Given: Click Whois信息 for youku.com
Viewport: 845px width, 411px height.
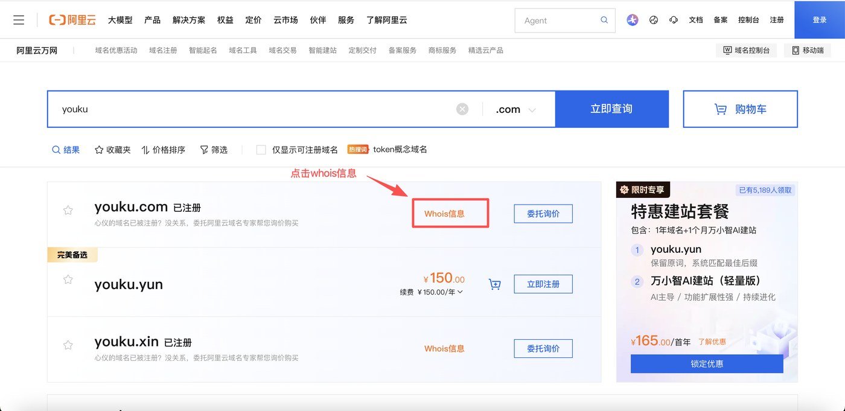Looking at the screenshot, I should [x=445, y=214].
